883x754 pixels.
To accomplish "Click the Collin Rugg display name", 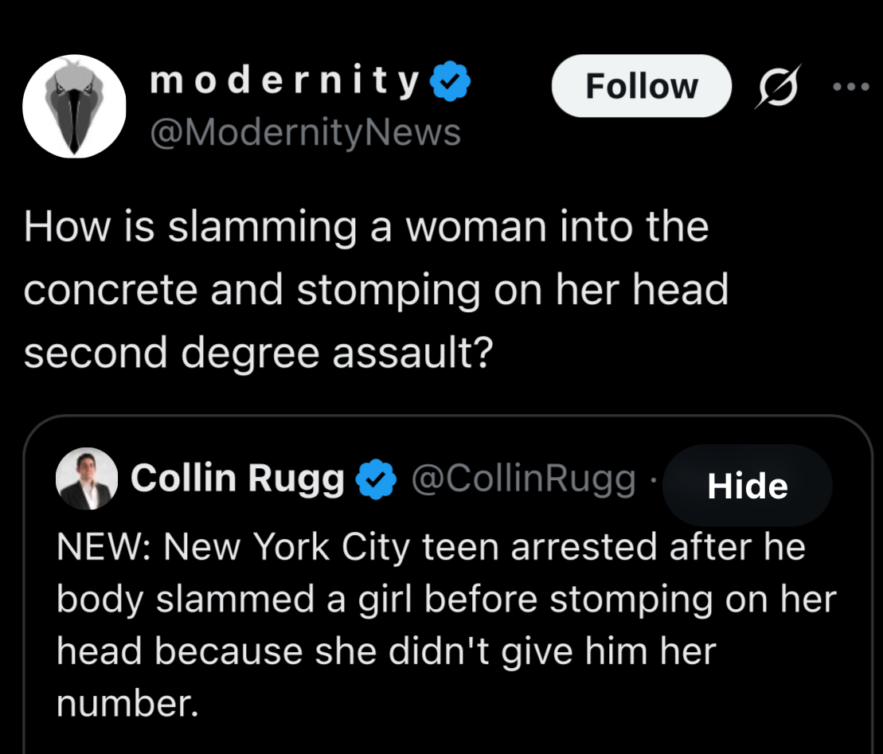I will point(237,479).
